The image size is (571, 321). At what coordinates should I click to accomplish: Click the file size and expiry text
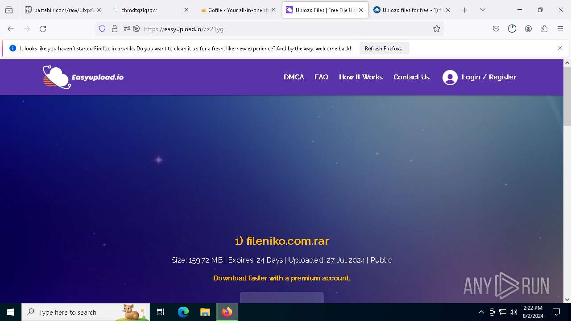[x=282, y=260]
